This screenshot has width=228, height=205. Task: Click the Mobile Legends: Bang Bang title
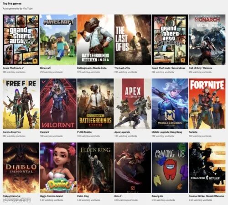click(167, 132)
